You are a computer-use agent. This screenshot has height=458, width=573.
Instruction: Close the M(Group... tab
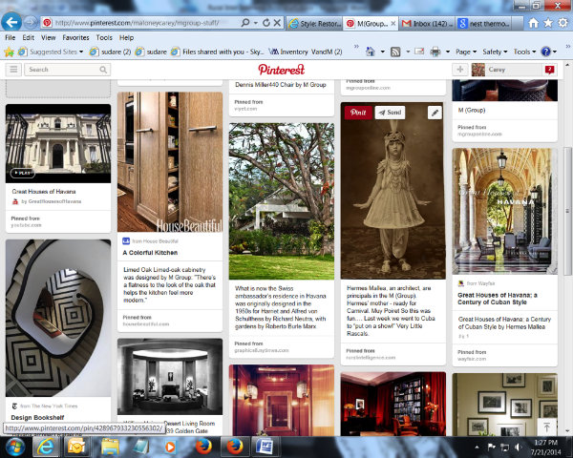pyautogui.click(x=393, y=23)
